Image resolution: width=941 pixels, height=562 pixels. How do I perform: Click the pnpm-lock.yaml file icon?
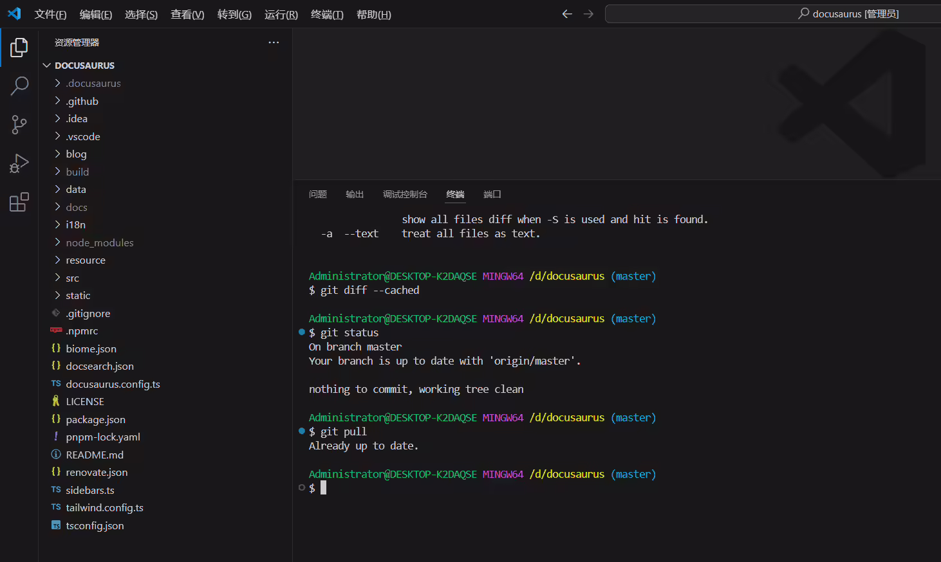pos(56,437)
